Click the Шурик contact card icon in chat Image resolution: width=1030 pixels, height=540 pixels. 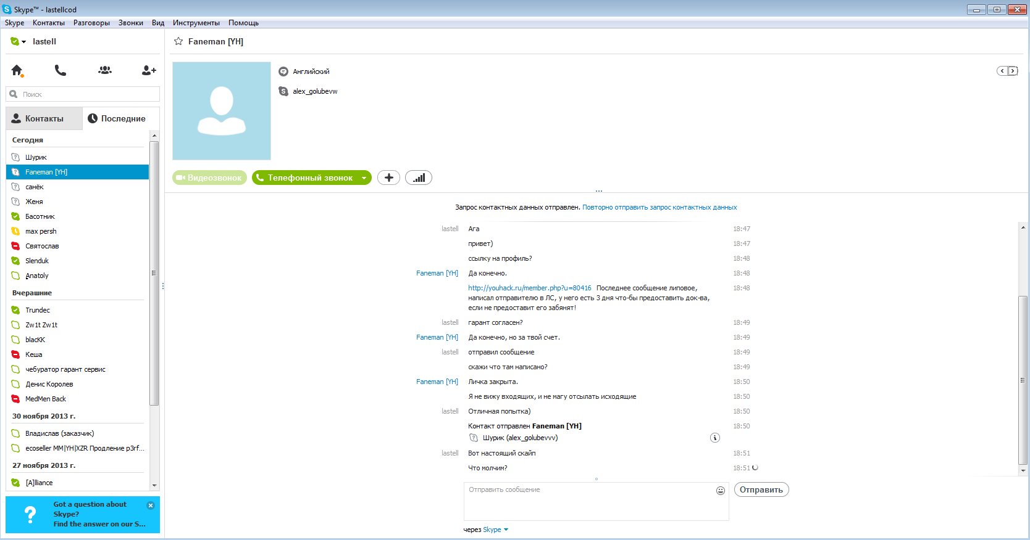click(474, 438)
